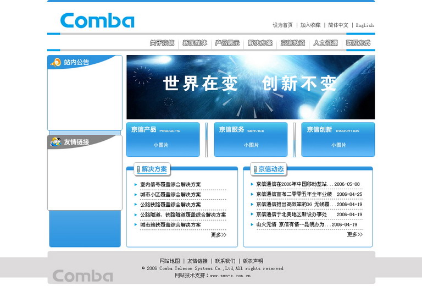Viewport: 422px width, 286px height.
Task: Click the megaphone icon beside 站内公告
Action: (55, 62)
